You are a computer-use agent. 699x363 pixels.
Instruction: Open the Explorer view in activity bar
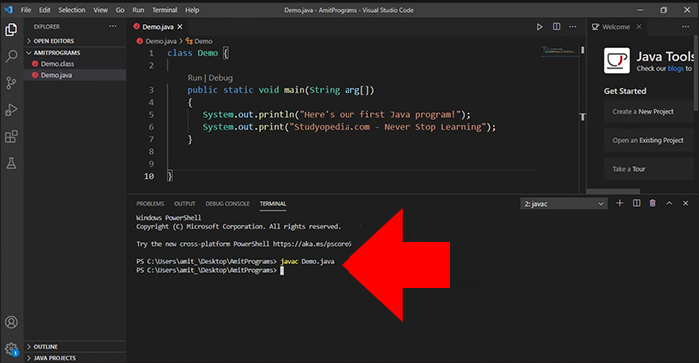coord(11,30)
